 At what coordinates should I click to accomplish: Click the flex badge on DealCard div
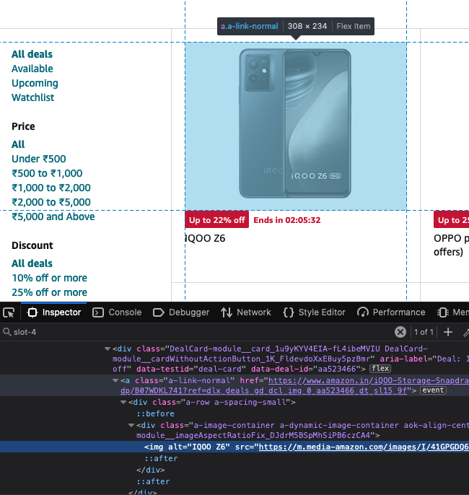380,369
